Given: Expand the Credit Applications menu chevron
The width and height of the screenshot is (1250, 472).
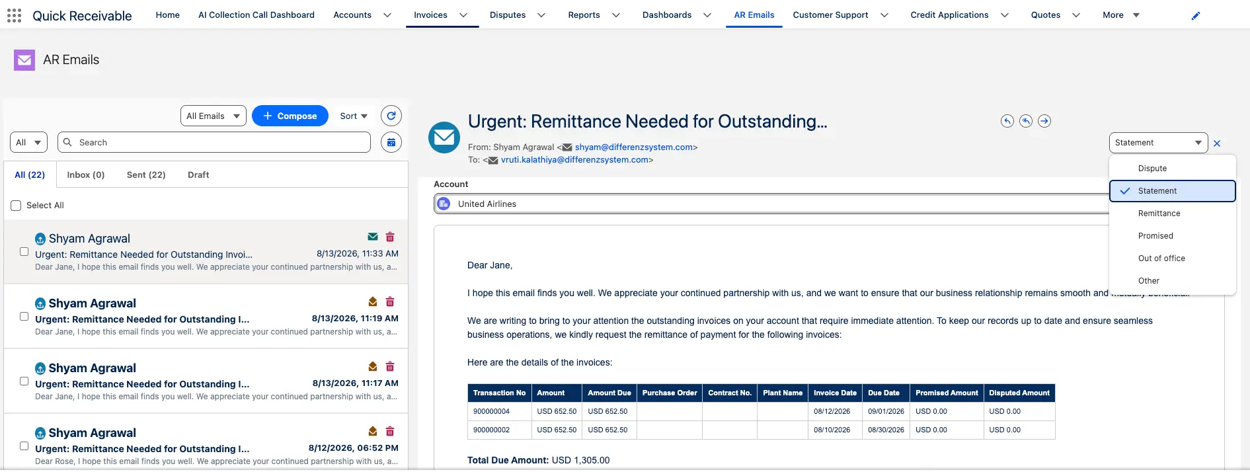Looking at the screenshot, I should coord(1005,15).
